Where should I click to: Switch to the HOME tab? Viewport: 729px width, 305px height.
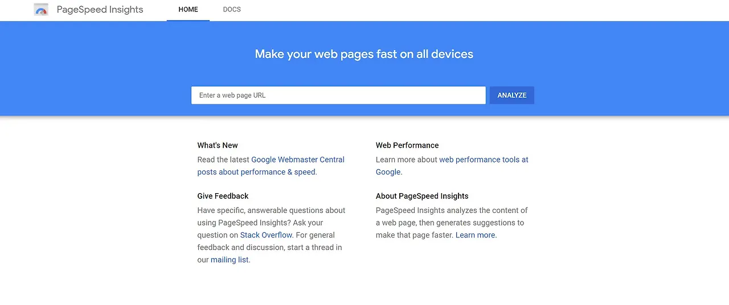click(188, 10)
